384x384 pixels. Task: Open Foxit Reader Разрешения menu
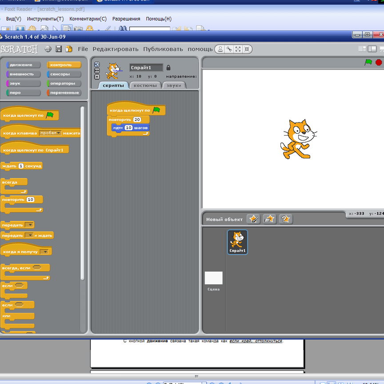pyautogui.click(x=126, y=19)
